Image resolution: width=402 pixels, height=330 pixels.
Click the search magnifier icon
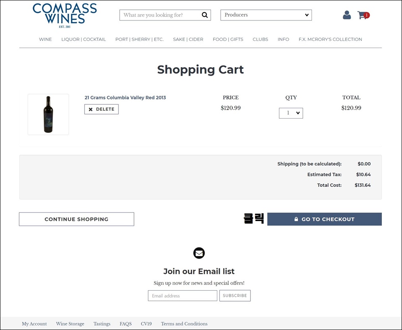pos(205,15)
